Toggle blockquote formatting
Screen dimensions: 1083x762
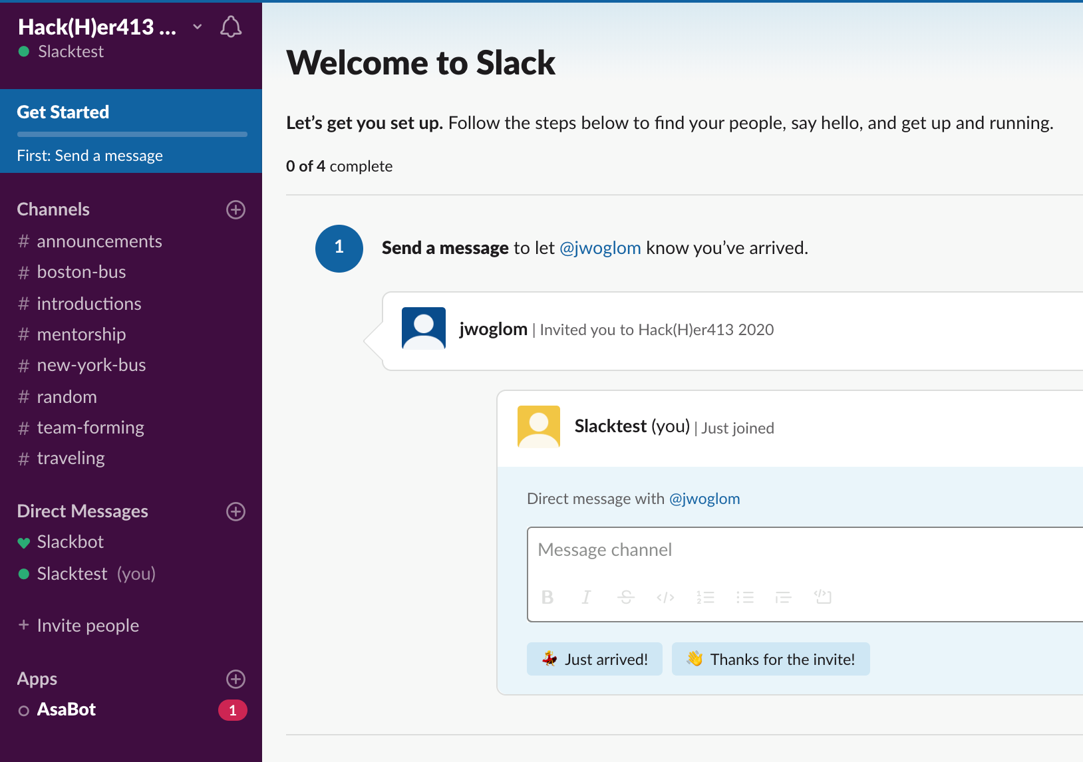pyautogui.click(x=784, y=597)
